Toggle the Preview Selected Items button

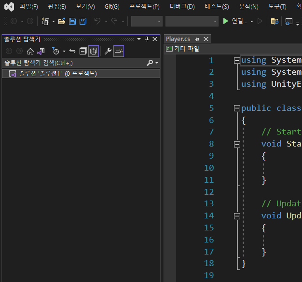[x=119, y=51]
